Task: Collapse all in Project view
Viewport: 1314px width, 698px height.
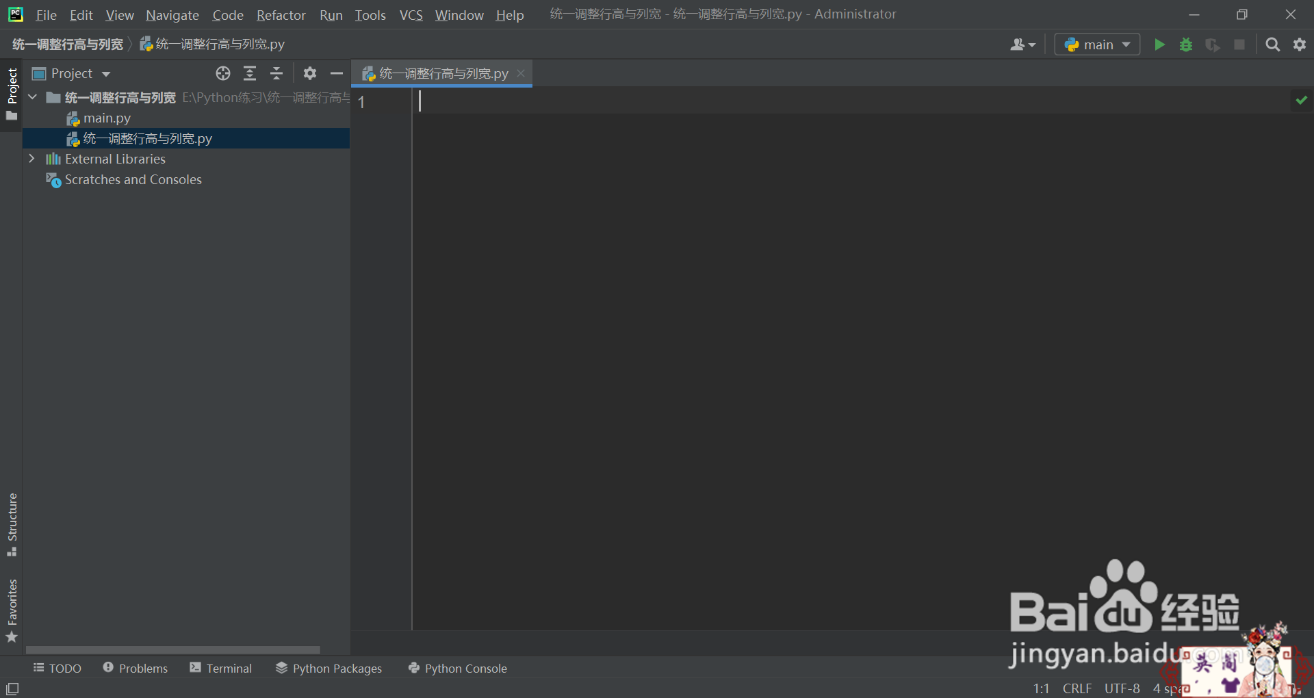Action: [276, 73]
